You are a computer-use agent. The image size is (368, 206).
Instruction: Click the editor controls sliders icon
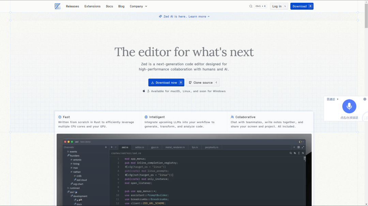(303, 153)
